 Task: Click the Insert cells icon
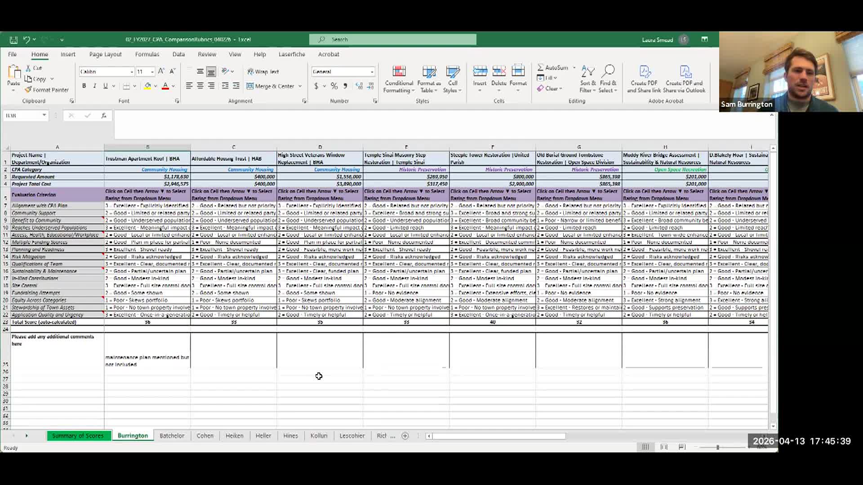coord(480,72)
